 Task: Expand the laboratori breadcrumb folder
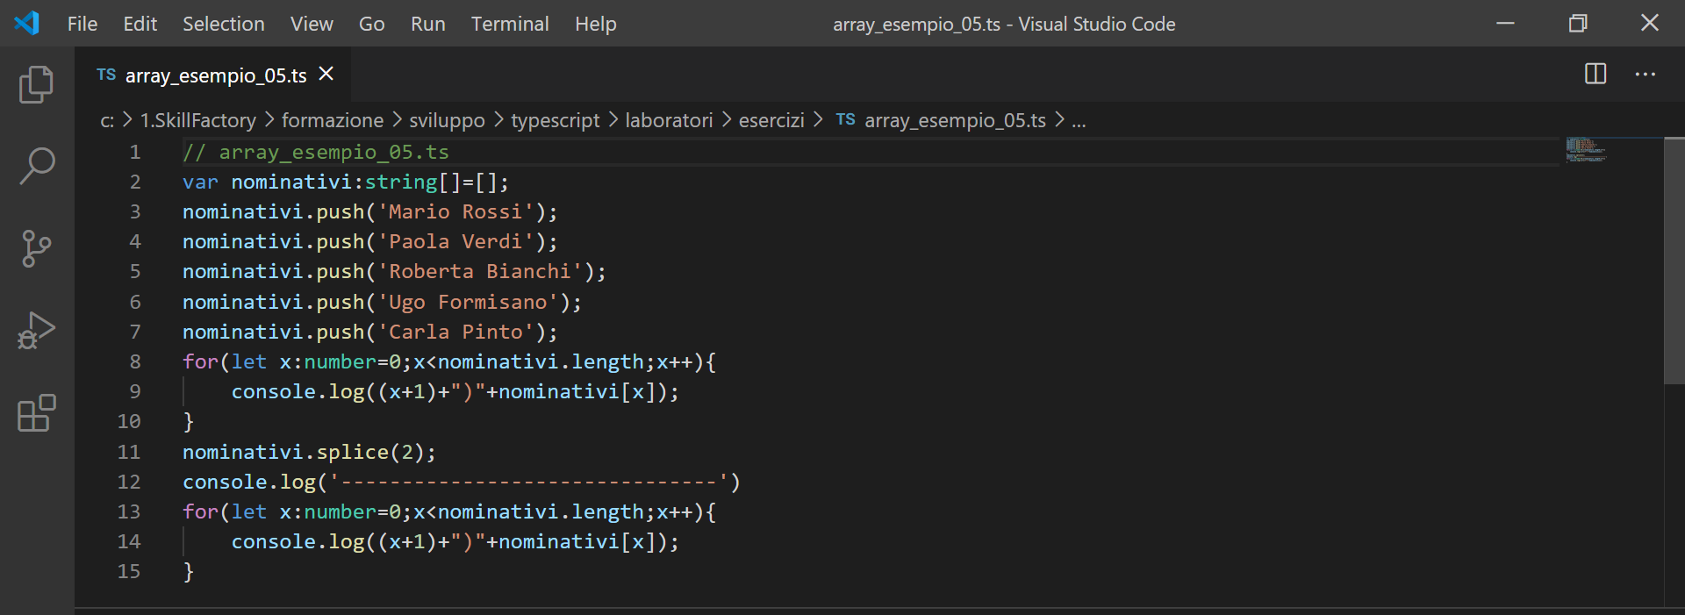click(x=668, y=120)
